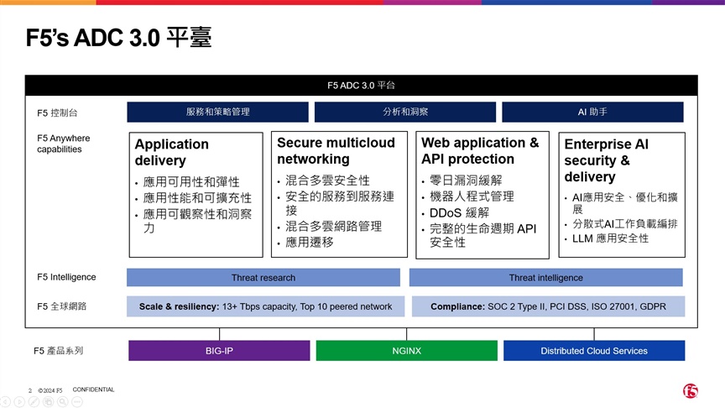
Task: Click the F5 logo on the slide
Action: (x=691, y=391)
